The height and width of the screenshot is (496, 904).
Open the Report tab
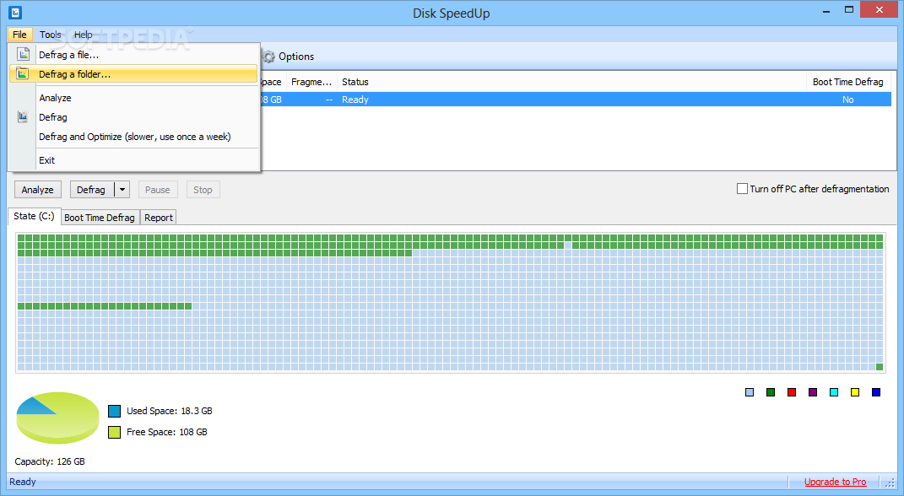(159, 218)
